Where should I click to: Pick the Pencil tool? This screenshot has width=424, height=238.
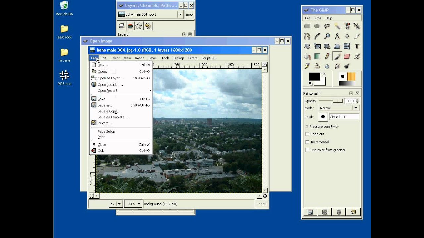[327, 56]
